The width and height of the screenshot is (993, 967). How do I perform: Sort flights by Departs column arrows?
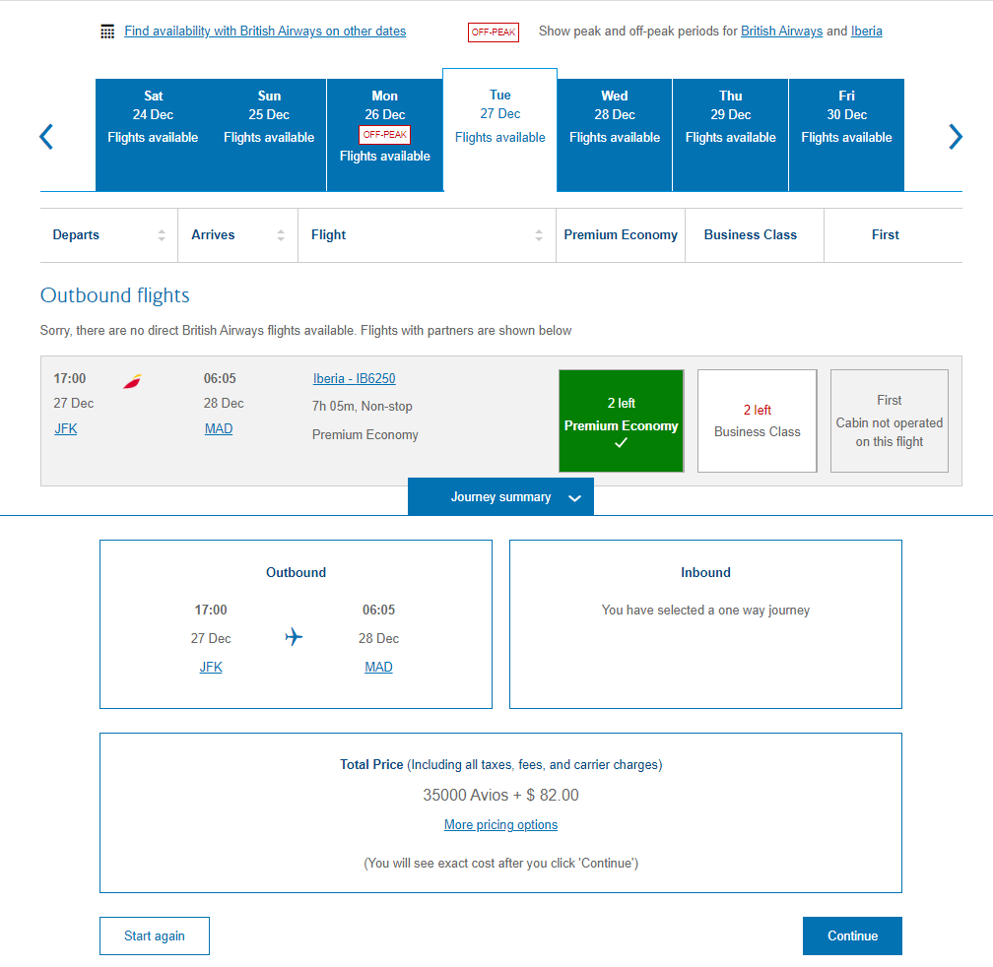(162, 235)
